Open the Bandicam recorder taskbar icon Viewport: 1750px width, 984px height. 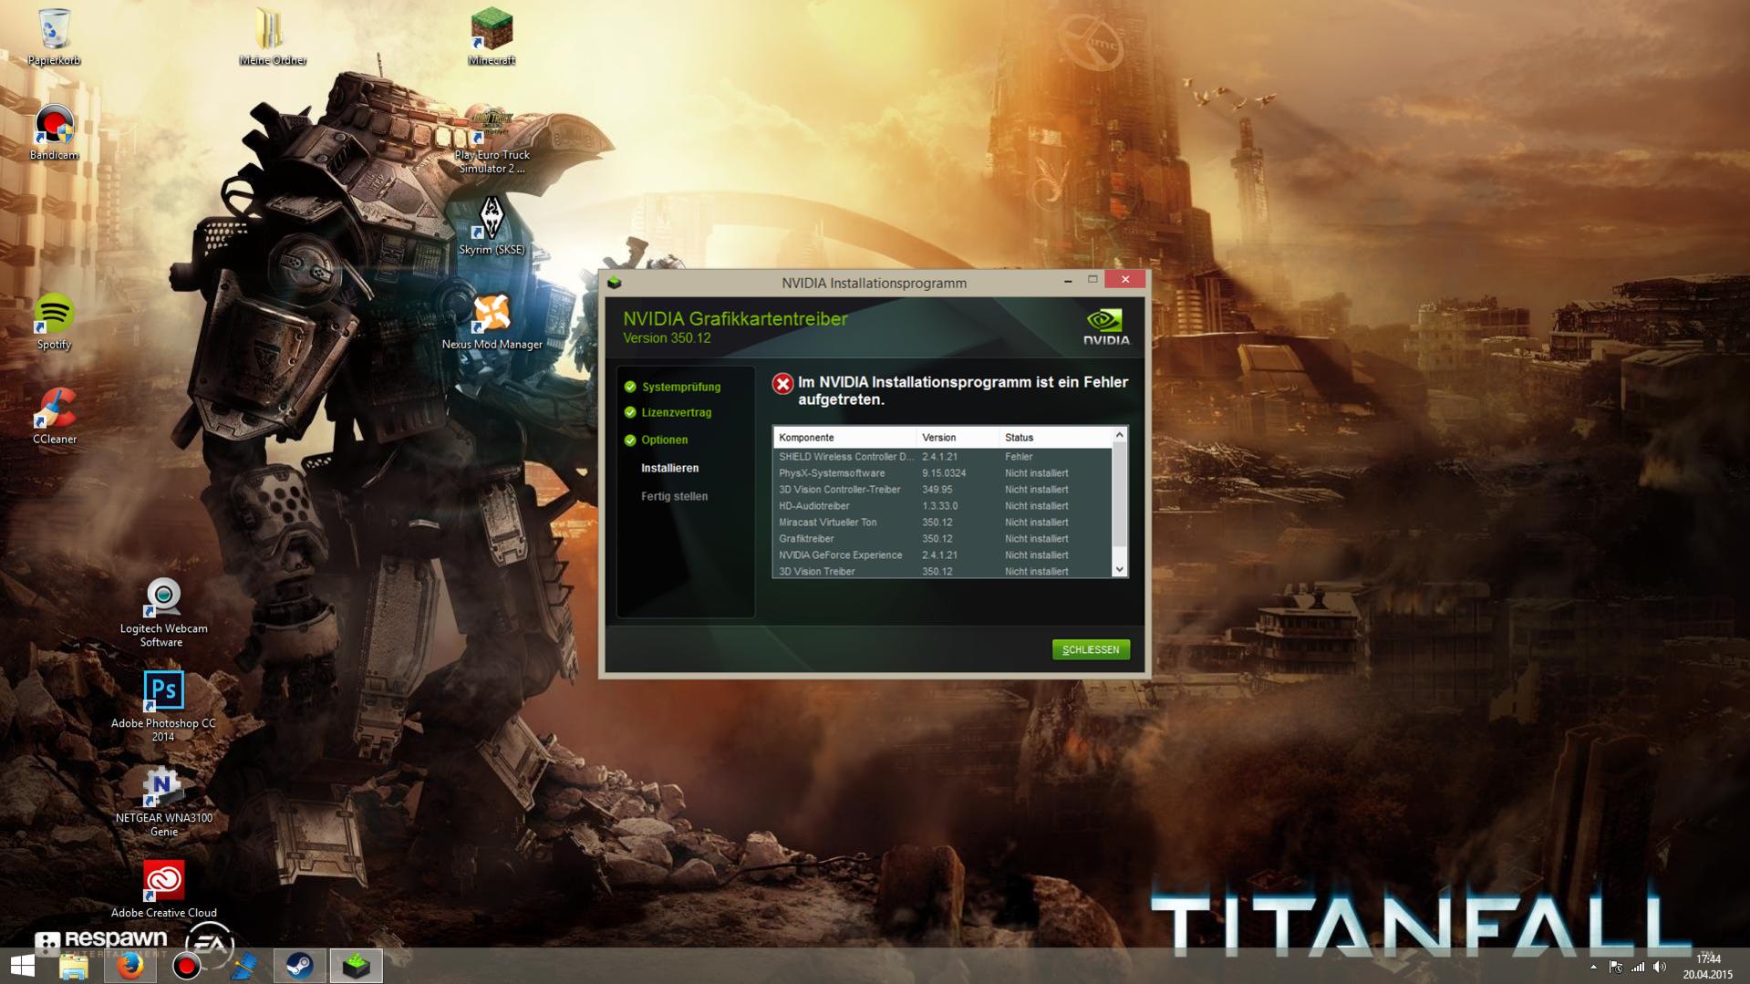(x=186, y=966)
